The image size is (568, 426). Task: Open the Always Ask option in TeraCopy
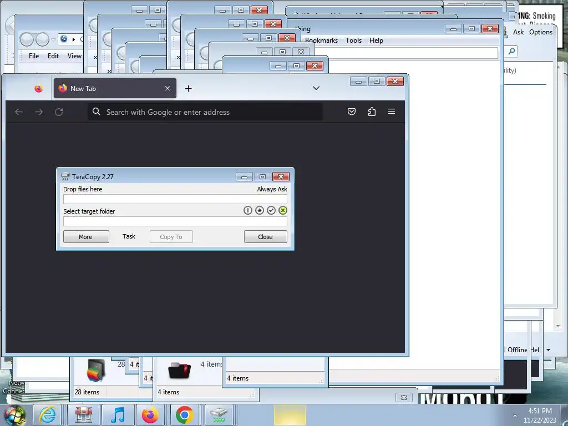coord(272,189)
